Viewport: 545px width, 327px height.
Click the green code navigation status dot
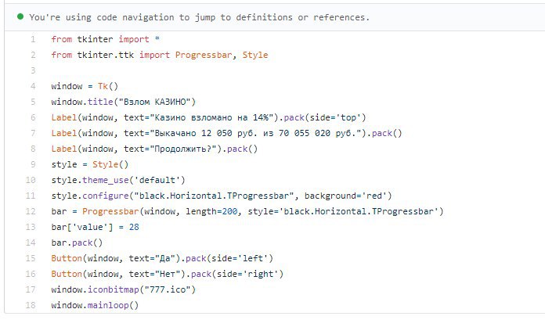pyautogui.click(x=20, y=16)
